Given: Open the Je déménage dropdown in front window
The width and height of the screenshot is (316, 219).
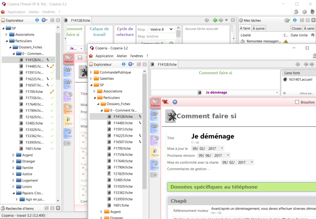Looking at the screenshot, I should (x=277, y=93).
